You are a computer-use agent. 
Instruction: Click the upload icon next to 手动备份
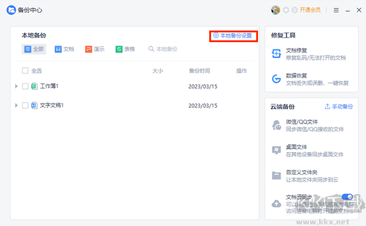point(327,106)
